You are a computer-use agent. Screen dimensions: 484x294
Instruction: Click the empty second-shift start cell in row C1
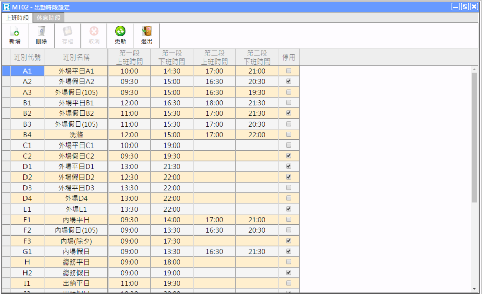pos(214,145)
